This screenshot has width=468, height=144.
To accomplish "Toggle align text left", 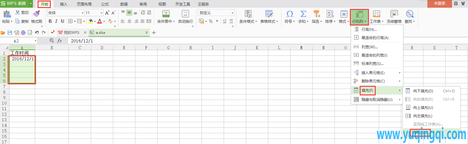I will (123, 21).
